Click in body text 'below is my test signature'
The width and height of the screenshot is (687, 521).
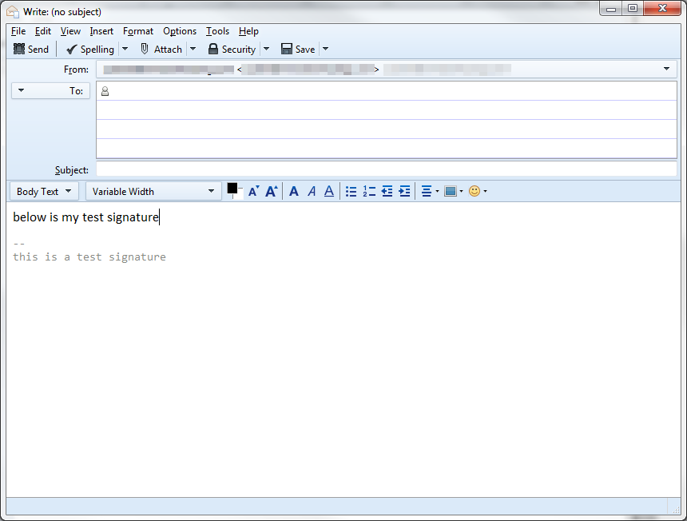(86, 217)
